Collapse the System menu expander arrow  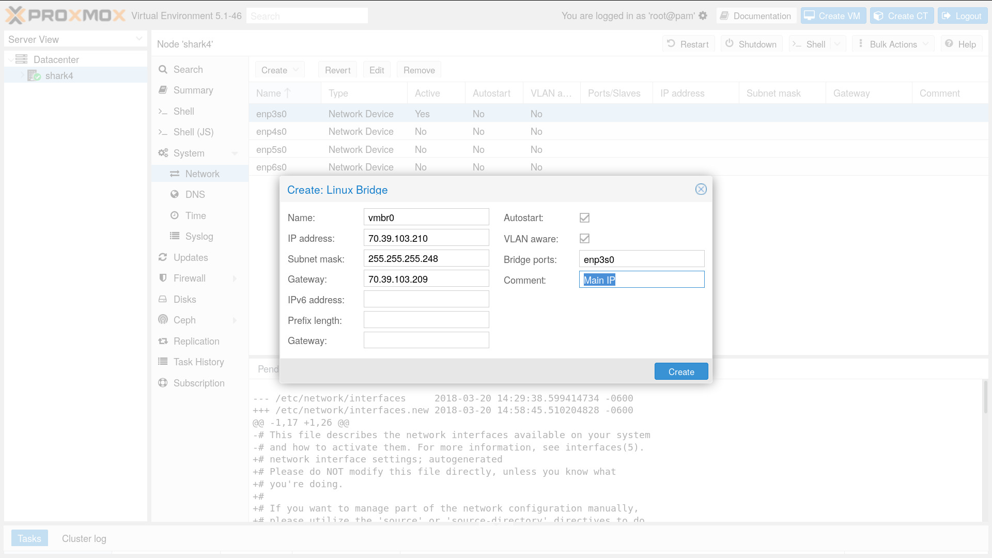coord(235,153)
